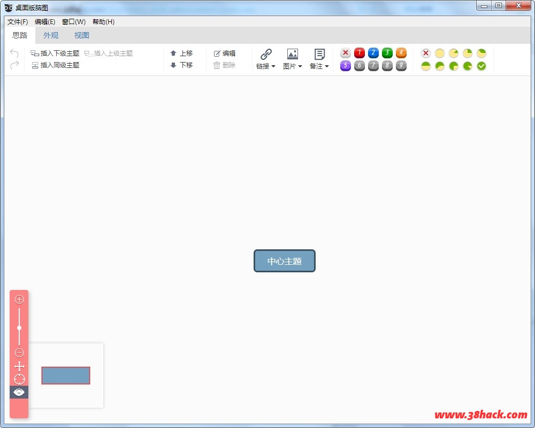Switch to the 外观 tab
This screenshot has height=428, width=535.
coord(51,35)
